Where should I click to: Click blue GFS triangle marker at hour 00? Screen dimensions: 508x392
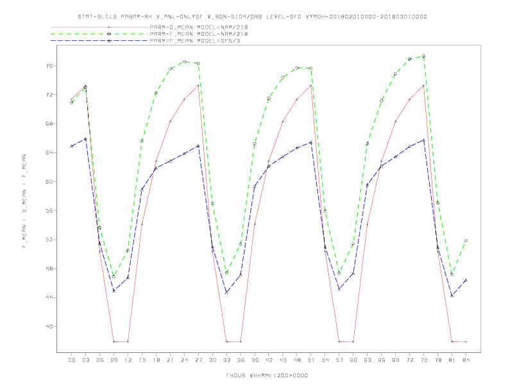pos(72,146)
